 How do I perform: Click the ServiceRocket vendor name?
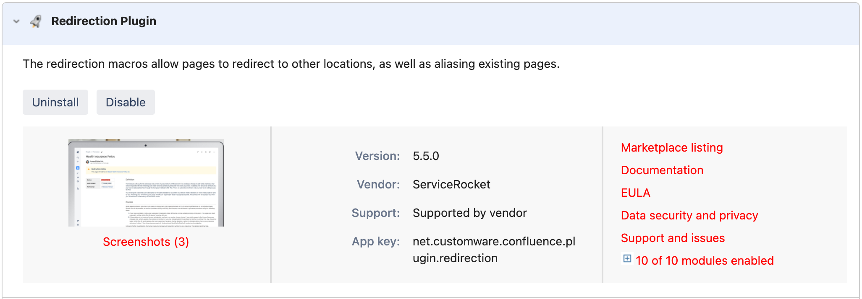[x=451, y=185]
